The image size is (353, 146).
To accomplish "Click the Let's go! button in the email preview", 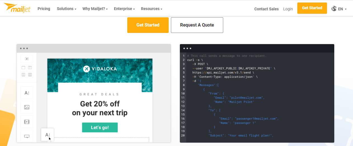I will tap(100, 128).
